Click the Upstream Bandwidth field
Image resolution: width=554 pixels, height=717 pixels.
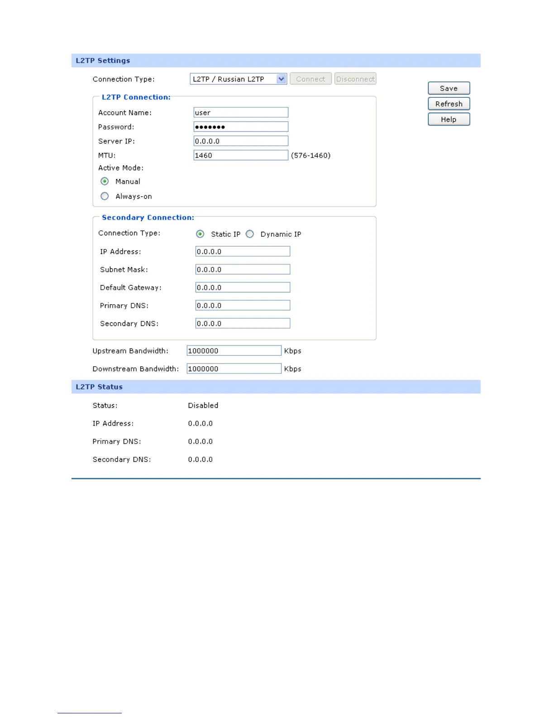click(x=234, y=350)
